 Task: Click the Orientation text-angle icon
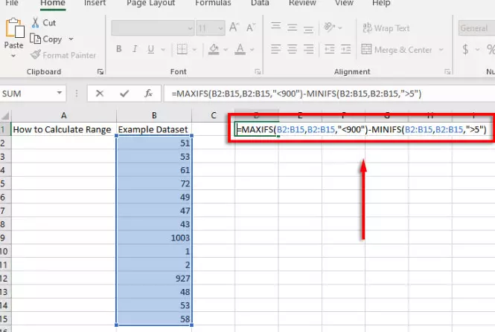[x=329, y=27]
